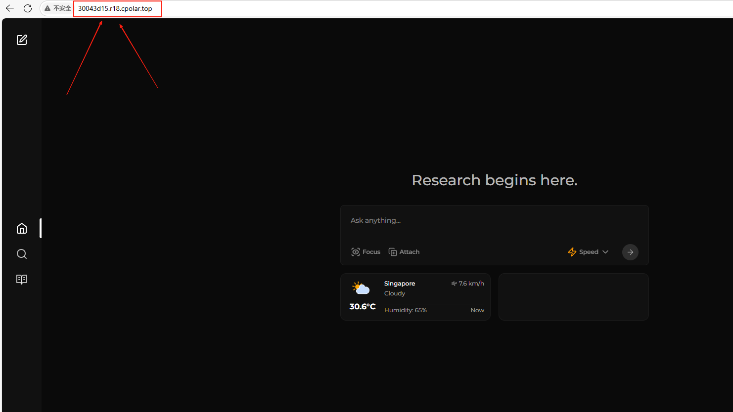
Task: Reload the current page
Action: pyautogui.click(x=28, y=8)
